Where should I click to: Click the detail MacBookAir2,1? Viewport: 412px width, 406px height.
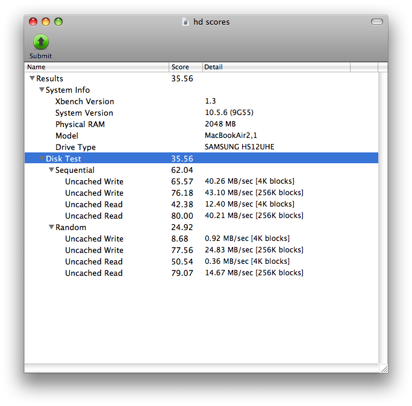(231, 136)
